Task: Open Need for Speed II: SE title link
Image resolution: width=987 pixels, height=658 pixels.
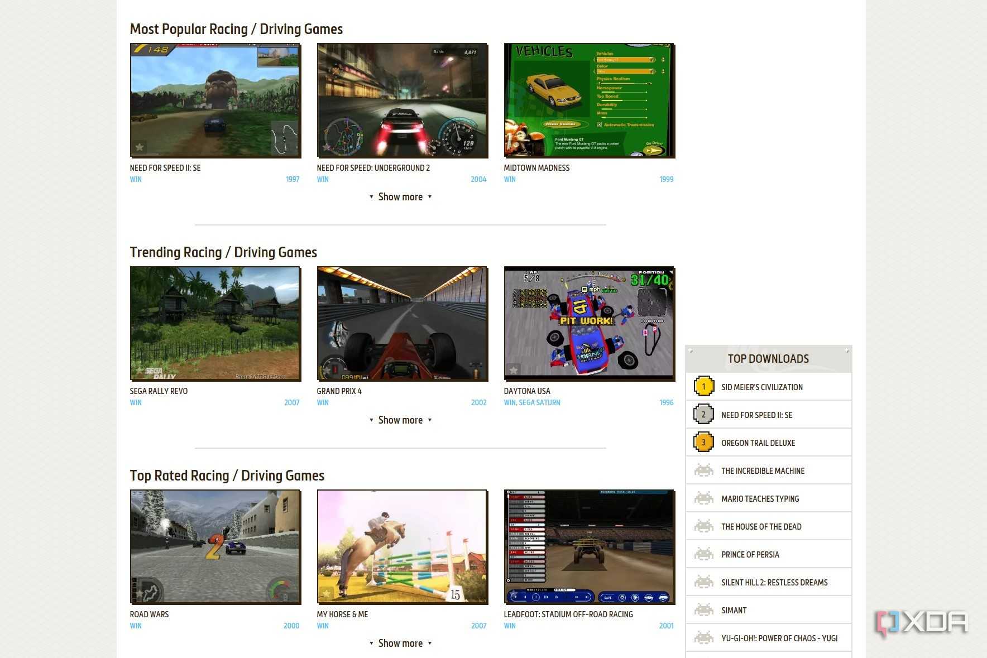Action: point(165,168)
